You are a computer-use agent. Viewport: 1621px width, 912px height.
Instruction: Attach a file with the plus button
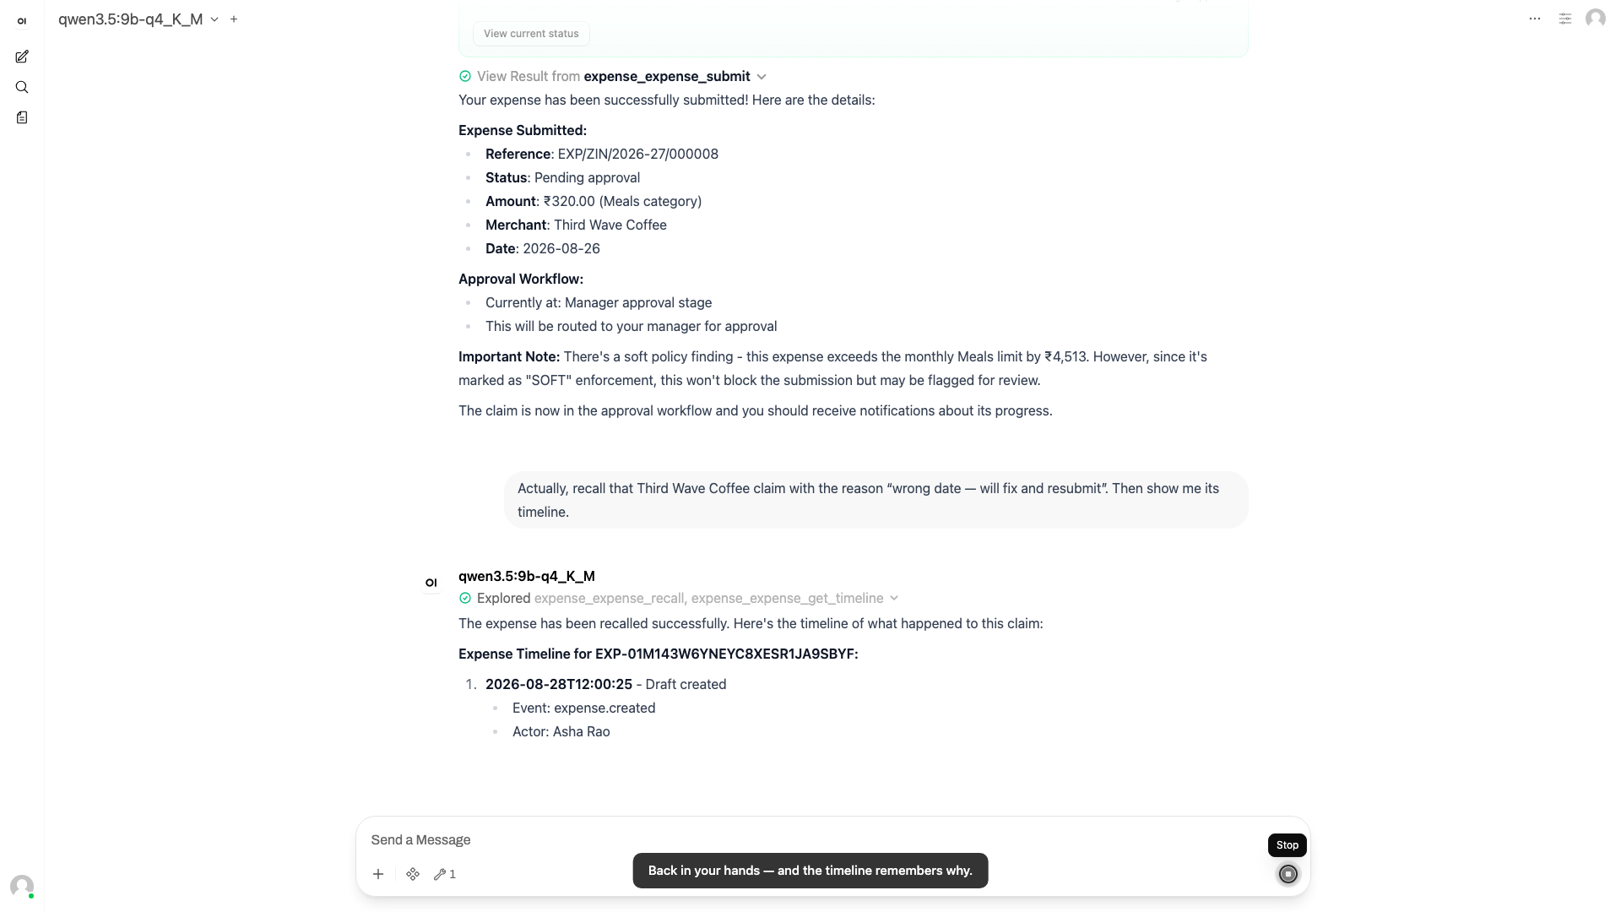(x=378, y=874)
